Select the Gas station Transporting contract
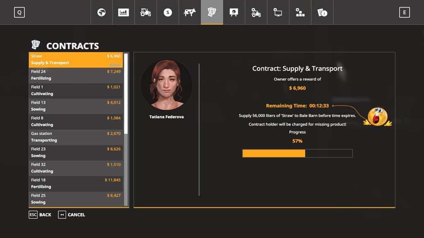 [76, 137]
